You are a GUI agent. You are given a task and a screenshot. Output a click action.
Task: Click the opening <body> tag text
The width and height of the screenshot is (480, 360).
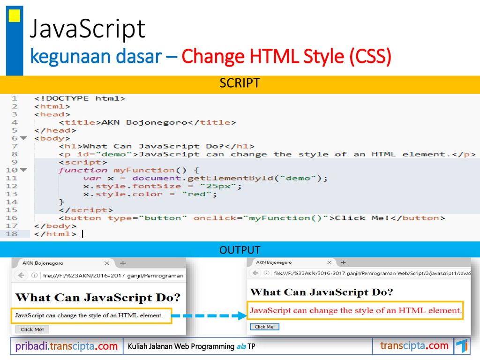tap(52, 138)
